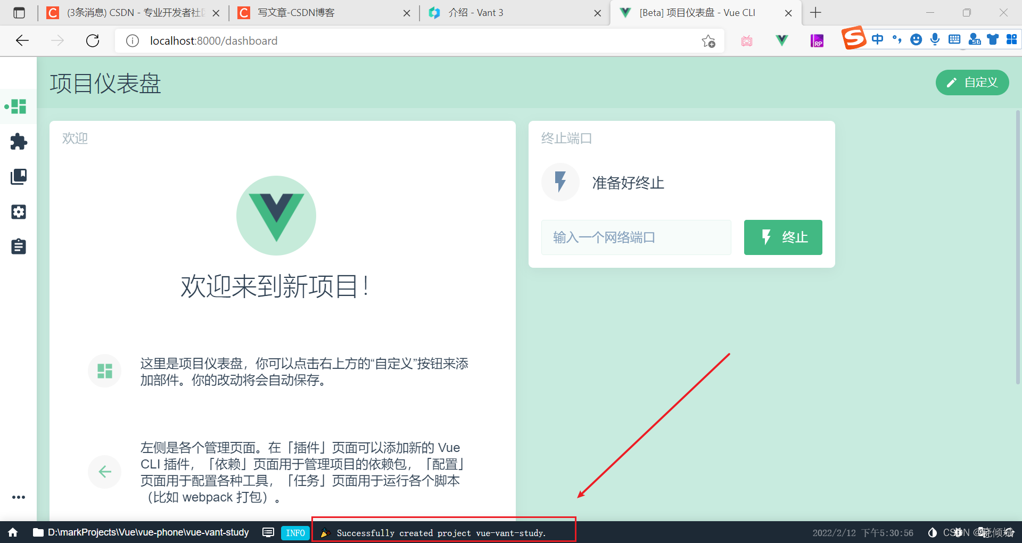Screen dimensions: 1022x543
Task: Click the localhost:8000/dashboard address bar
Action: (x=421, y=41)
